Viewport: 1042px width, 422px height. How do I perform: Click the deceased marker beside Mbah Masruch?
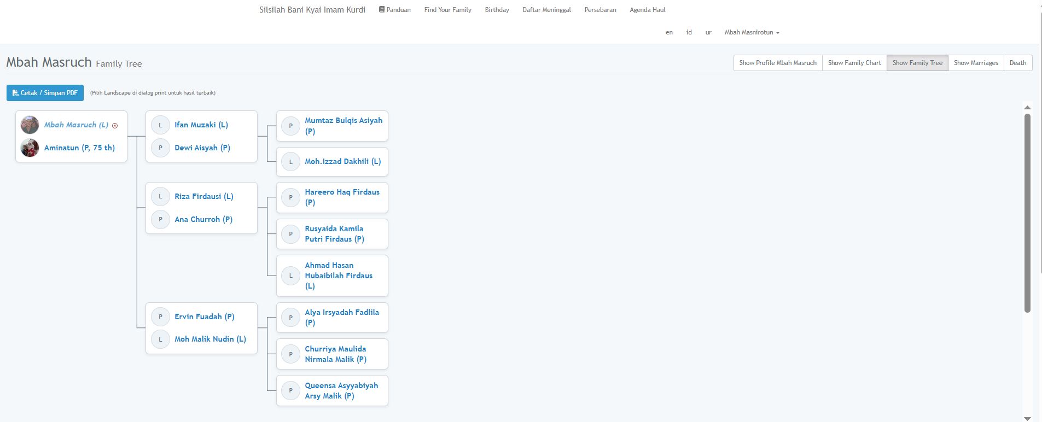coord(115,126)
